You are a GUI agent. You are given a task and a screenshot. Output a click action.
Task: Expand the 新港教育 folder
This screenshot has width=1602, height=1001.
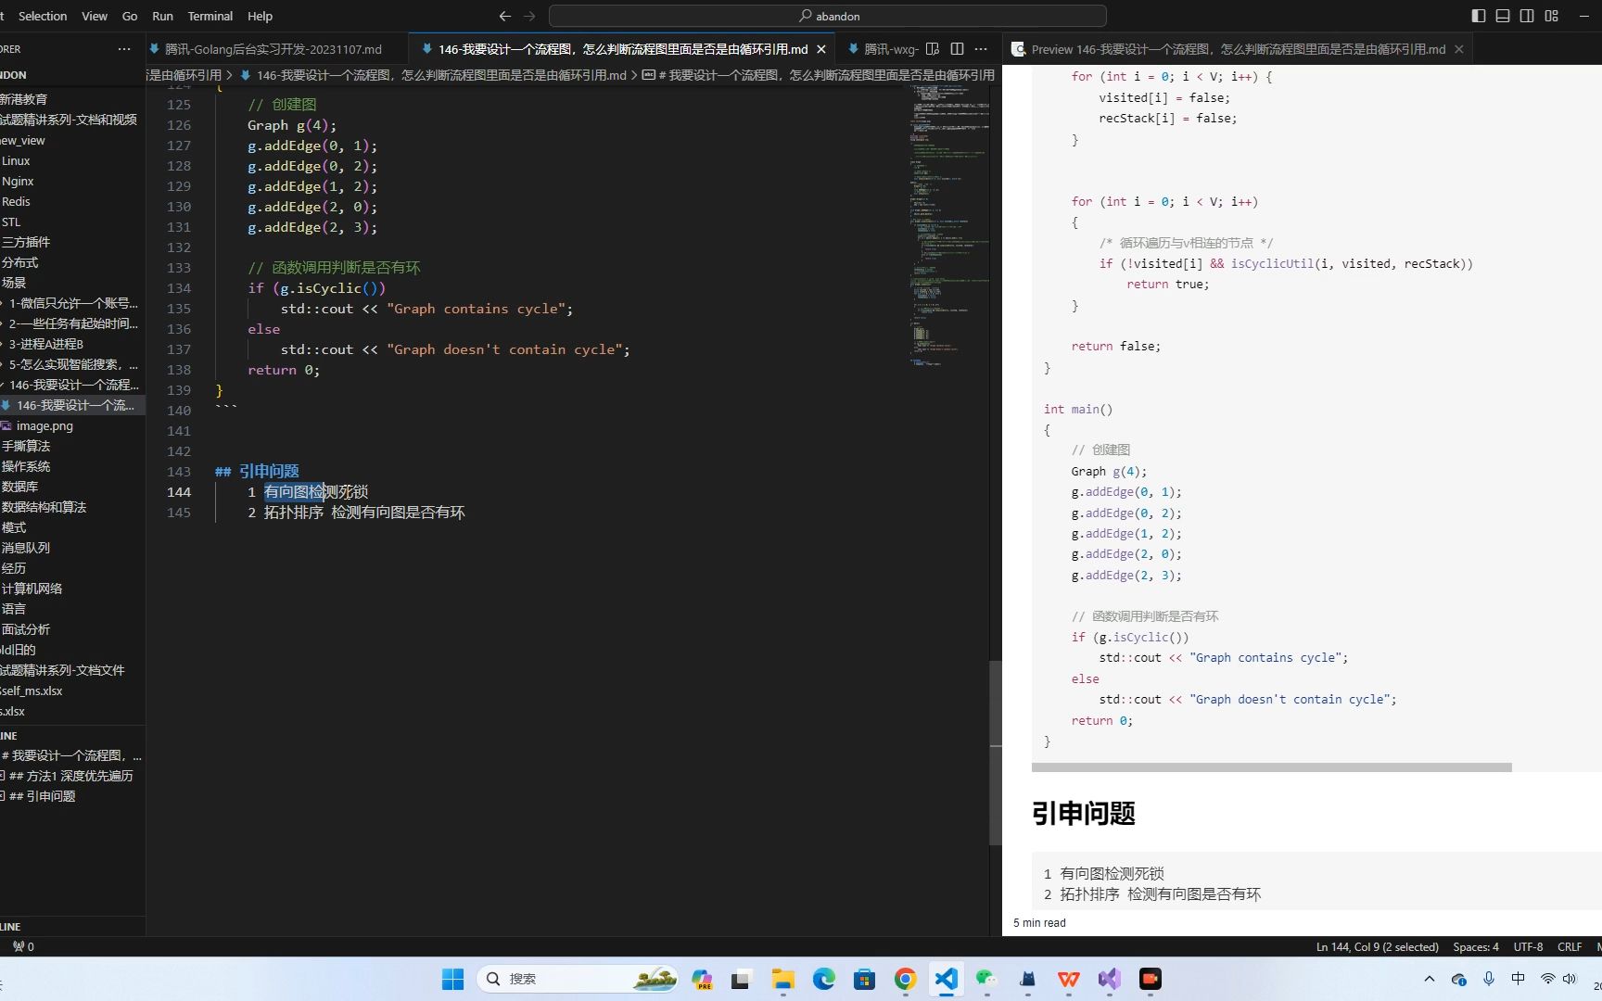[72, 99]
